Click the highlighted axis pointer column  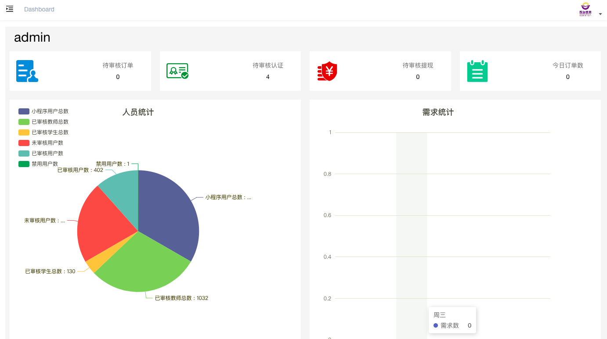(x=412, y=236)
